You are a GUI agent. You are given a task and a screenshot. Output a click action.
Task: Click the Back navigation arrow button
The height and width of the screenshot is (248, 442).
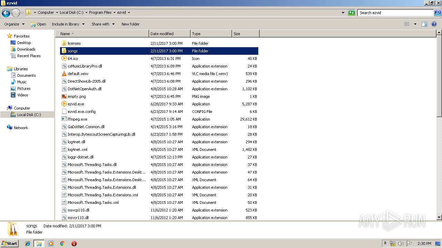6,13
